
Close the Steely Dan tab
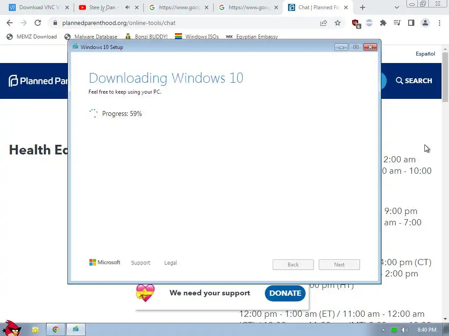tap(137, 8)
